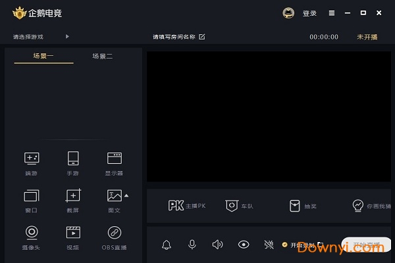Toggle the bullet comments (弹) icon
The height and width of the screenshot is (263, 395).
click(269, 245)
